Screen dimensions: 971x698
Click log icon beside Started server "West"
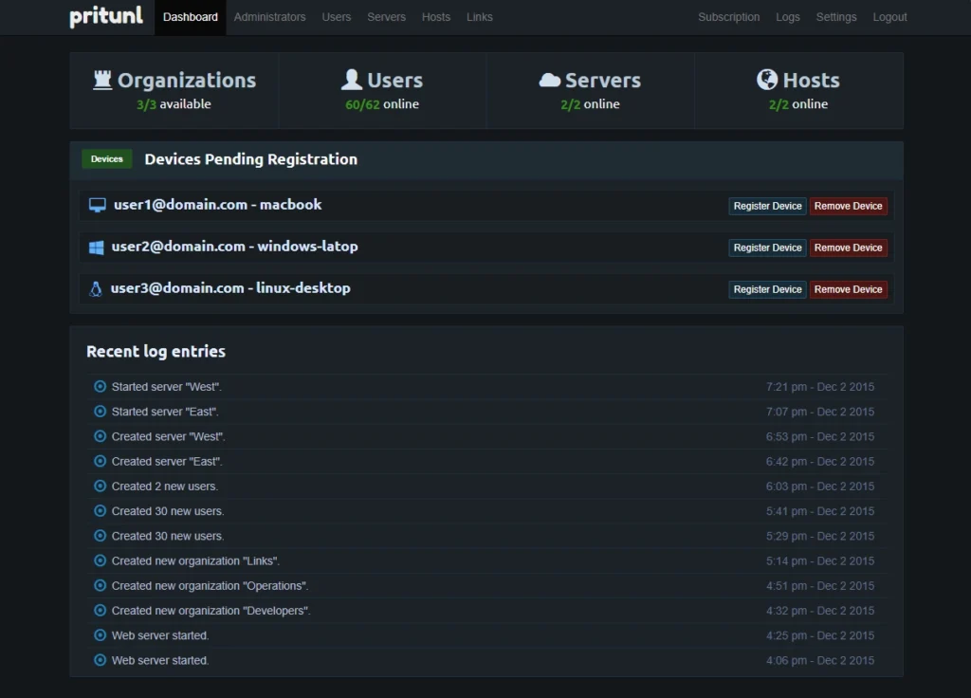[100, 387]
